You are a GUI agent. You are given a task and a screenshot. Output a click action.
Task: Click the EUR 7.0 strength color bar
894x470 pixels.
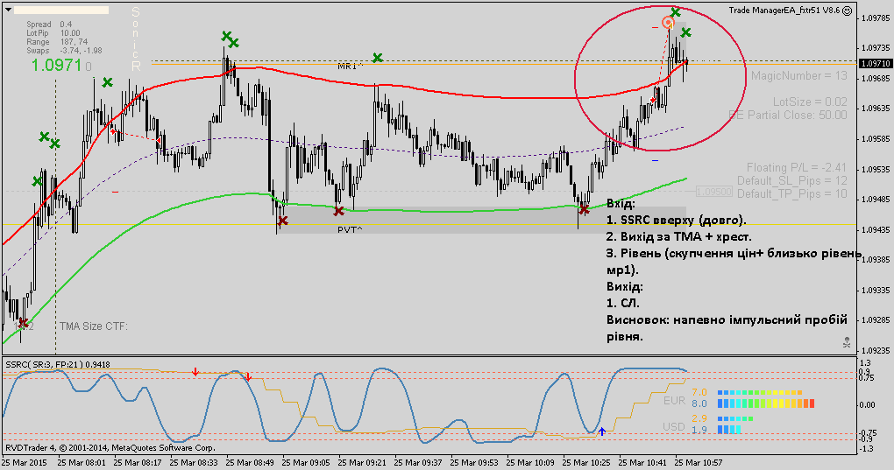tap(760, 393)
